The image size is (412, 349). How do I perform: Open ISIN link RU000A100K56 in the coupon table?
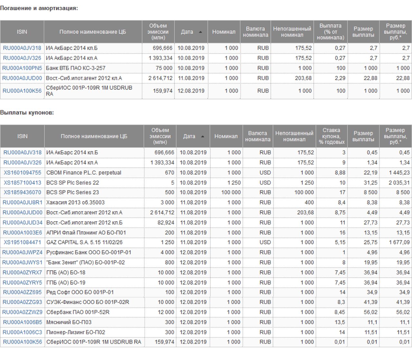coord(23,342)
